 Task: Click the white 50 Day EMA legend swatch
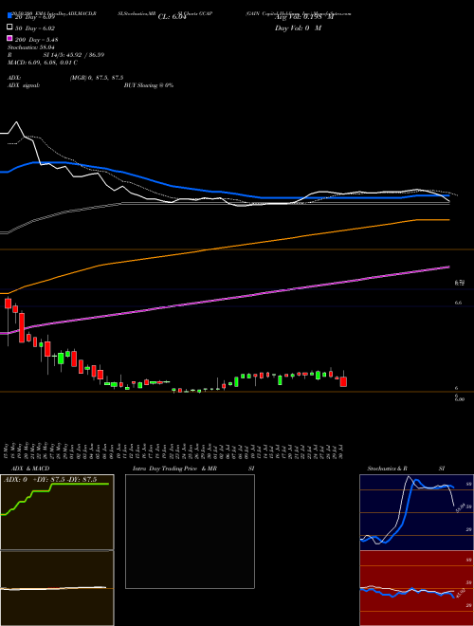tap(10, 28)
